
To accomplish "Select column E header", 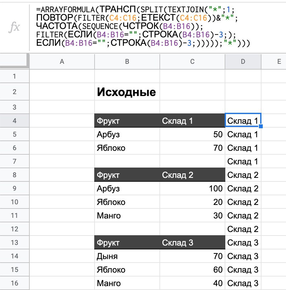I will pos(274,62).
